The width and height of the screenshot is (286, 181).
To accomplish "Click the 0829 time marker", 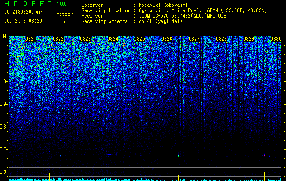I will tap(249, 39).
